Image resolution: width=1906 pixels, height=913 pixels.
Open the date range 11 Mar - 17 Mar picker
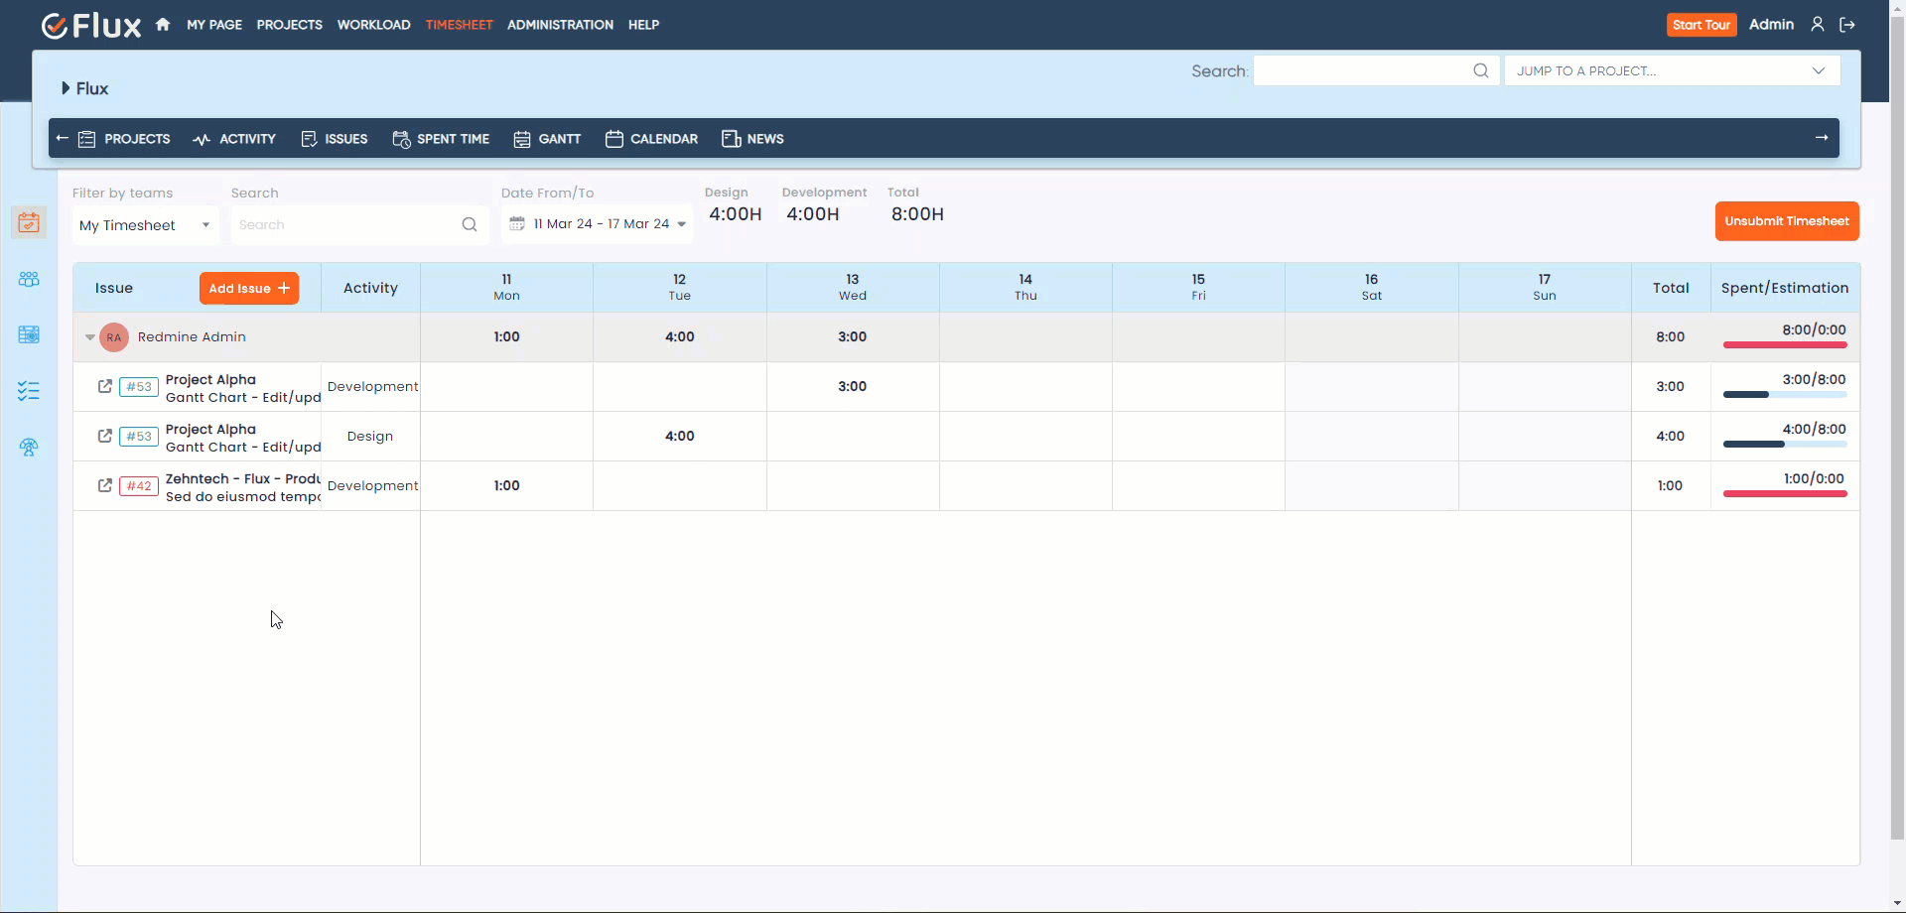click(x=597, y=223)
